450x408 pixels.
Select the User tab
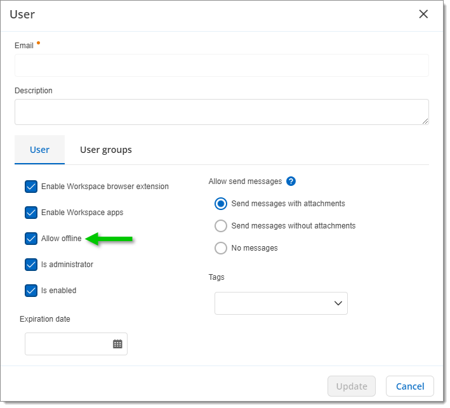coord(40,150)
